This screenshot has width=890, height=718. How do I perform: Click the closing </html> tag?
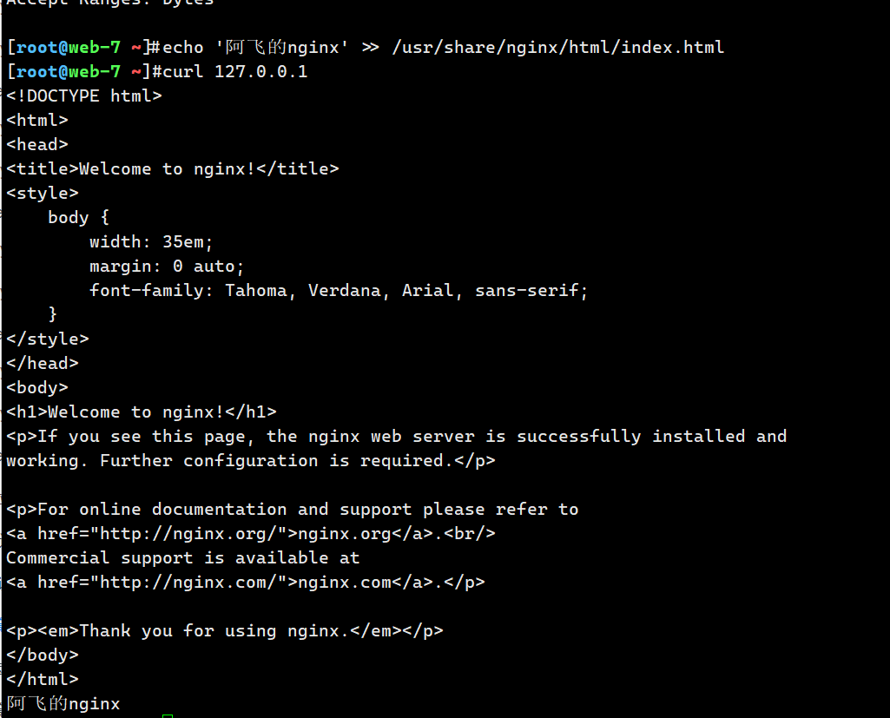(x=42, y=679)
